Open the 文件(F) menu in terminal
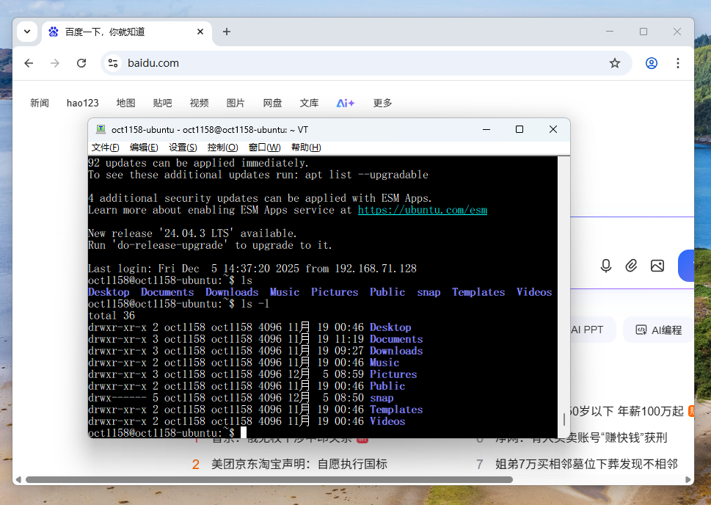The height and width of the screenshot is (505, 711). [x=106, y=148]
